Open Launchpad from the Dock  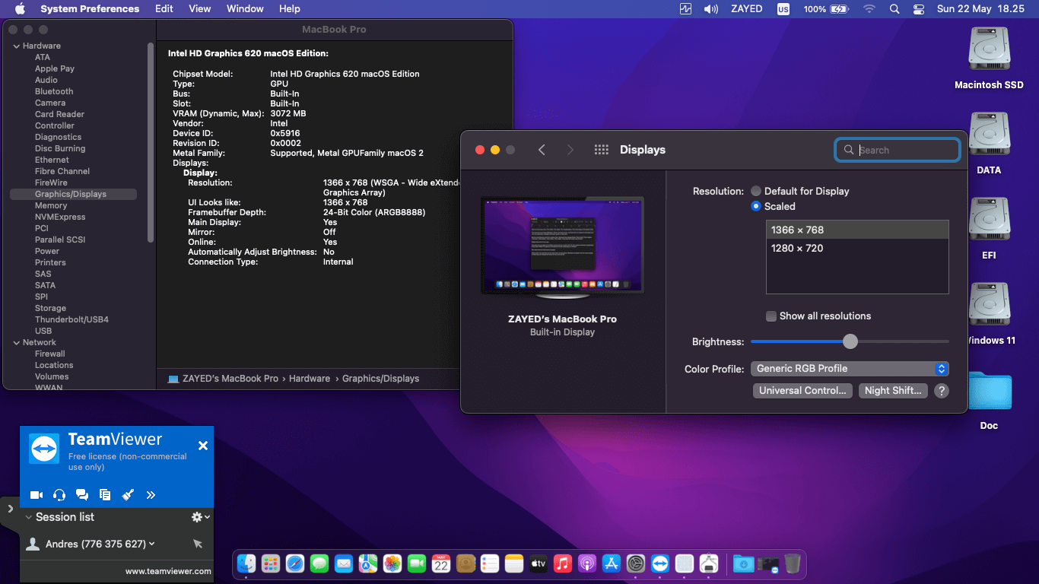[271, 563]
